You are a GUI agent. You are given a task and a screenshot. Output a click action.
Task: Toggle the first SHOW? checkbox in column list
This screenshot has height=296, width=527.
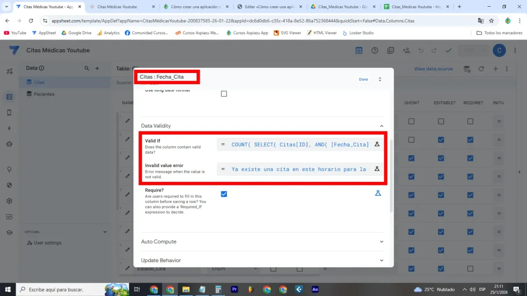(411, 121)
